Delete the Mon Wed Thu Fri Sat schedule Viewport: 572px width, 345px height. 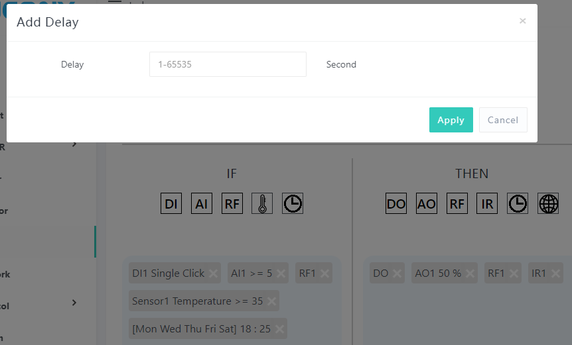click(279, 329)
